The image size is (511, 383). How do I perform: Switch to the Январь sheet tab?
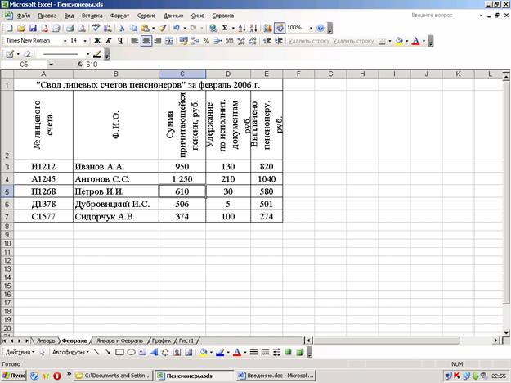tap(45, 339)
